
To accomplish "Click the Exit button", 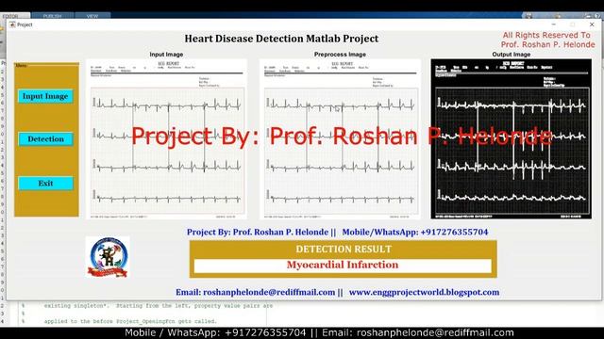I will pos(45,184).
